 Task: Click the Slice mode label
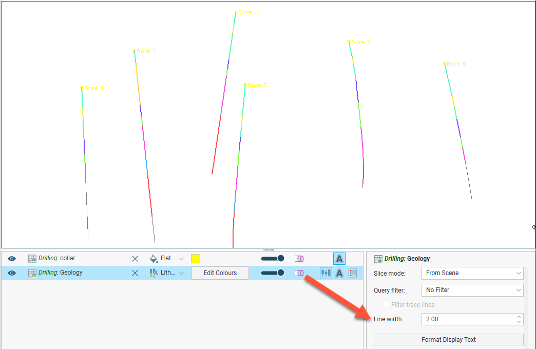coord(390,274)
